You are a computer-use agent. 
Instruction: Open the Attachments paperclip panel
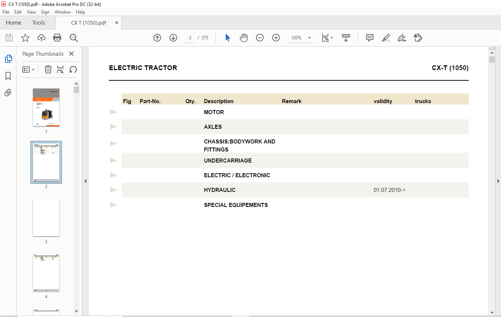(x=8, y=93)
